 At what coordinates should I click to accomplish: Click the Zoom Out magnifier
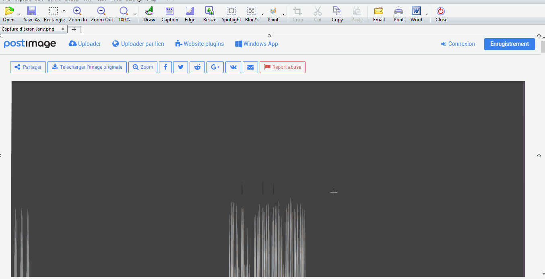click(102, 14)
